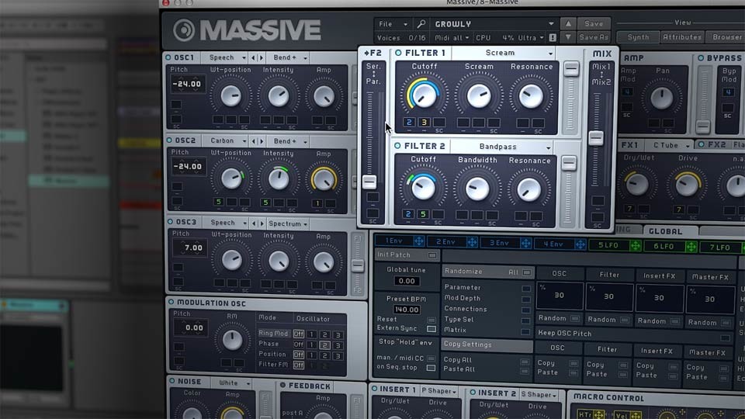The width and height of the screenshot is (745, 419).
Task: Click the 1 Env crosshair drag handle
Action: point(418,241)
